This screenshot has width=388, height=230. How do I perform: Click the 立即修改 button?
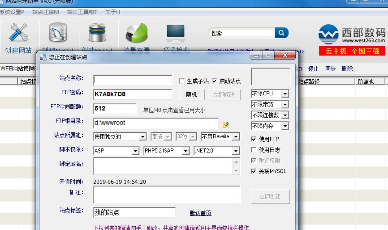click(x=224, y=95)
